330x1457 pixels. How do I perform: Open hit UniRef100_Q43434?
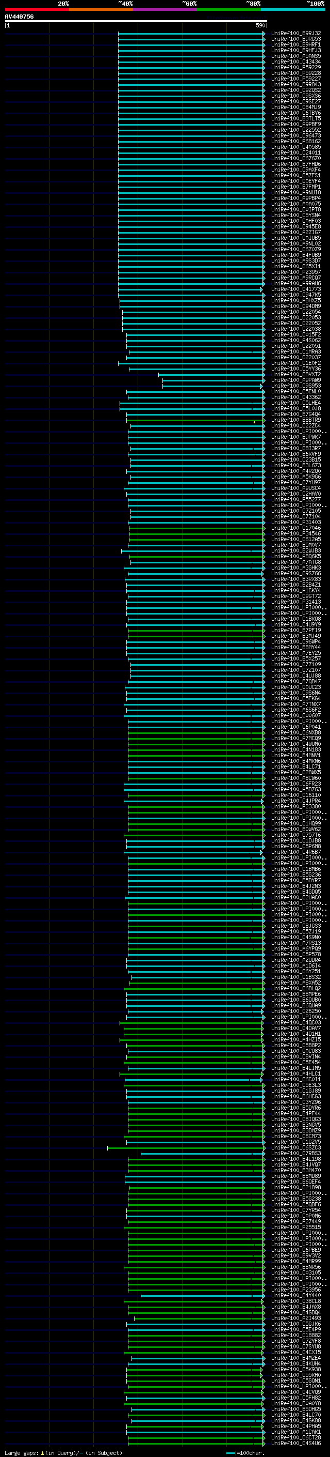point(296,62)
